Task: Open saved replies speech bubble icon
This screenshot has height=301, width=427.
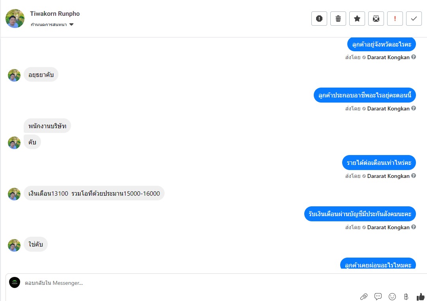Action: click(x=378, y=296)
